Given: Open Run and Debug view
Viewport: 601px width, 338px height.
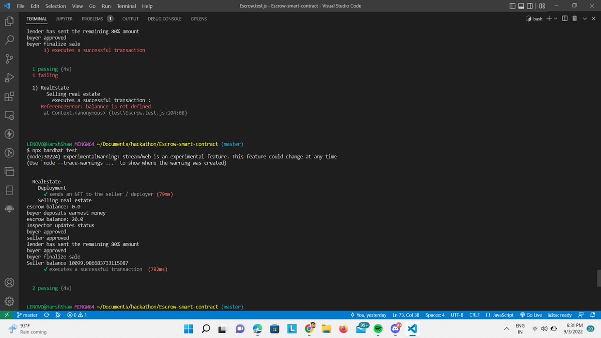Looking at the screenshot, I should pyautogui.click(x=9, y=78).
